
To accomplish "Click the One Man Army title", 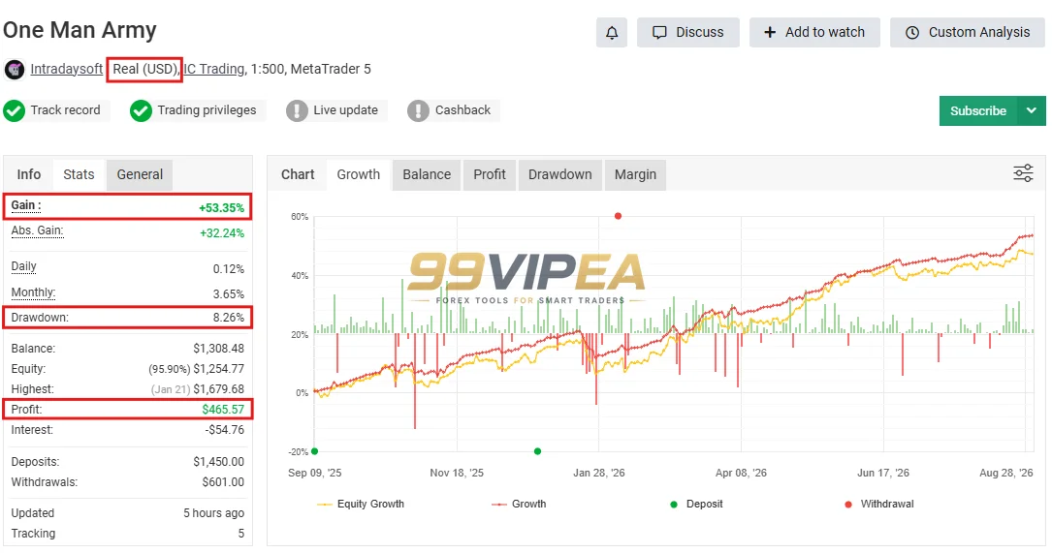I will [80, 30].
